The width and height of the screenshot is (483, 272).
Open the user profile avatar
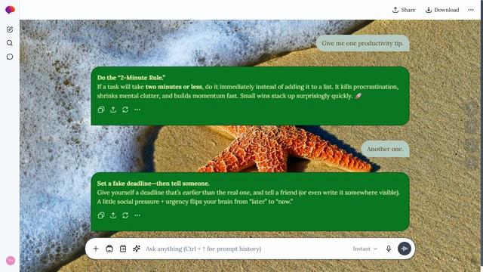(x=11, y=260)
